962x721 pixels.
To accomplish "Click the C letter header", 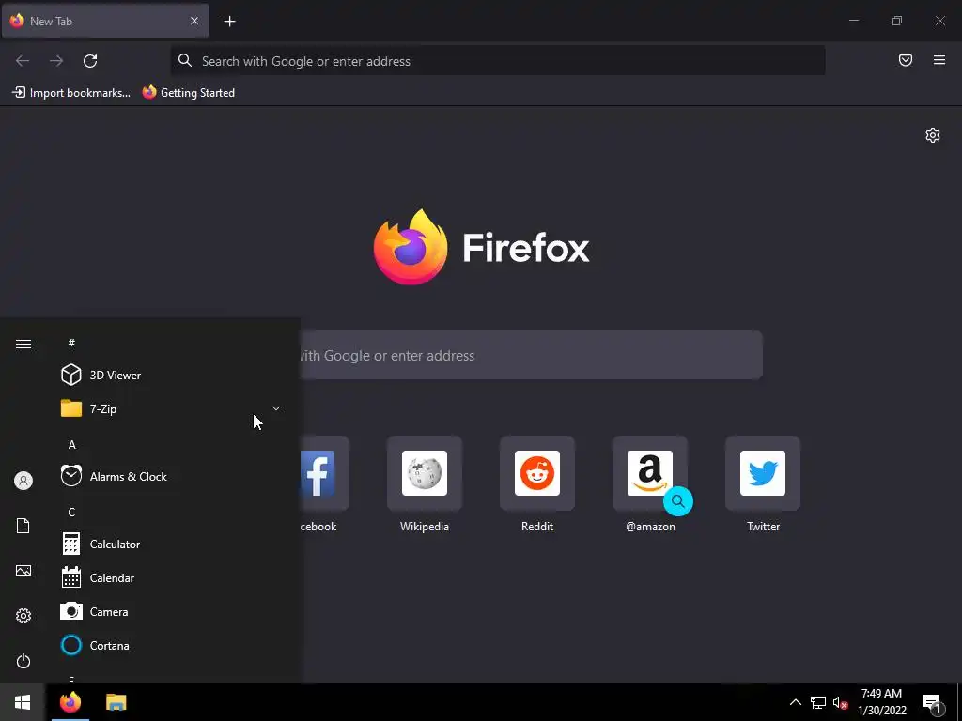I will tap(71, 512).
